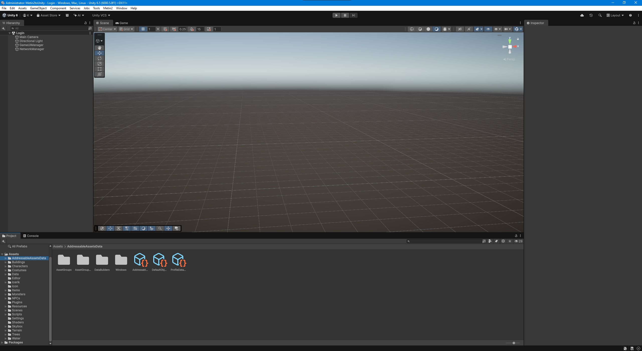
Task: Open the Unity VCS dropdown
Action: [x=101, y=15]
